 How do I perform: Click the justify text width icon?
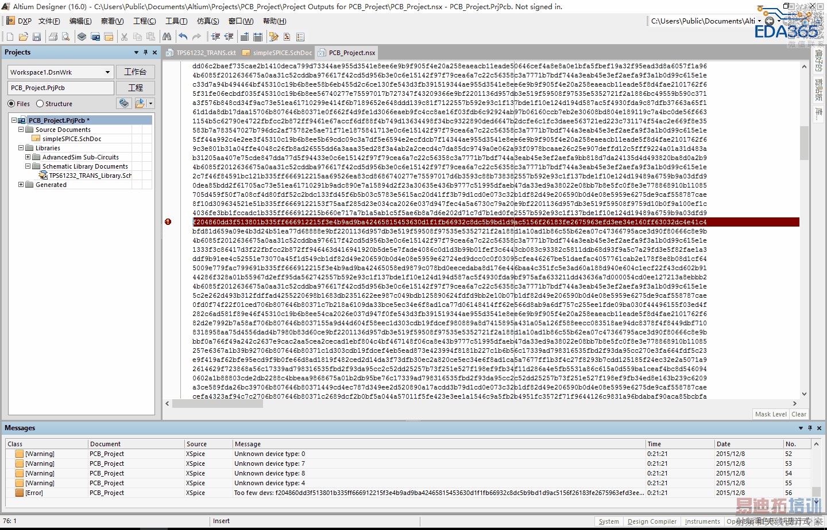[x=258, y=37]
